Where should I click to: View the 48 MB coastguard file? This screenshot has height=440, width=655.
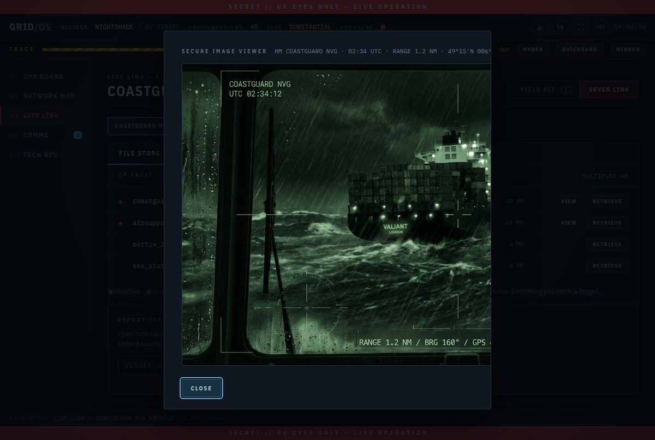[568, 201]
